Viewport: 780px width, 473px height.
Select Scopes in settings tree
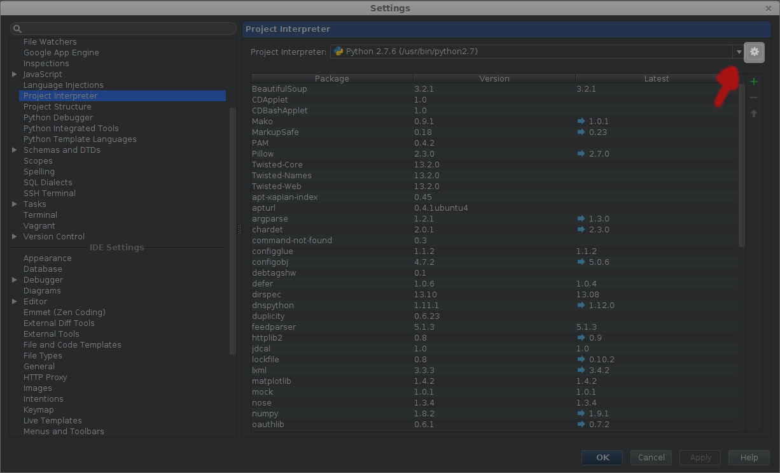[38, 161]
